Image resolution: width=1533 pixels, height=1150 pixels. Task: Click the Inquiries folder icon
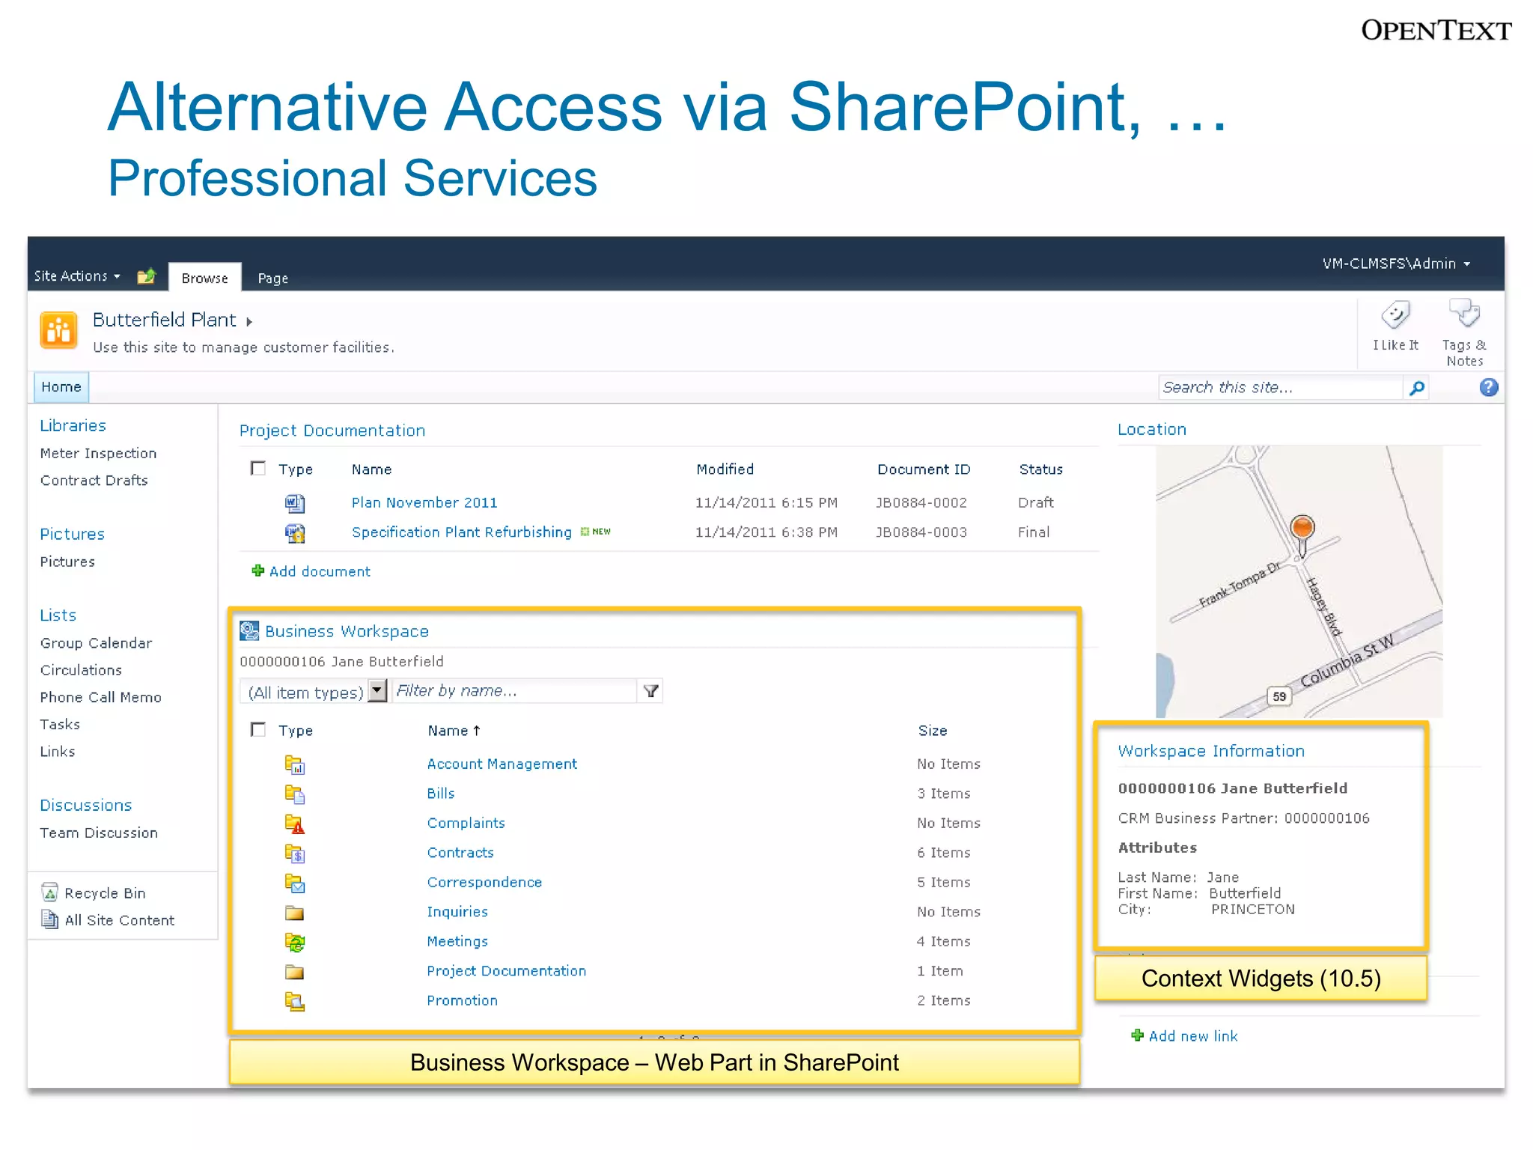295,913
